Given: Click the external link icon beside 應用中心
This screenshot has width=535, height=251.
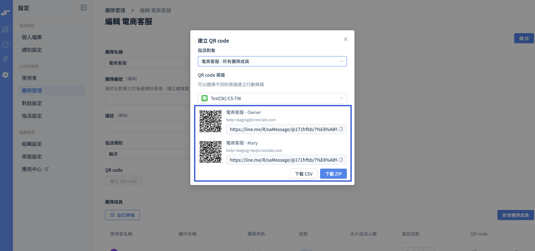Looking at the screenshot, I should click(47, 169).
